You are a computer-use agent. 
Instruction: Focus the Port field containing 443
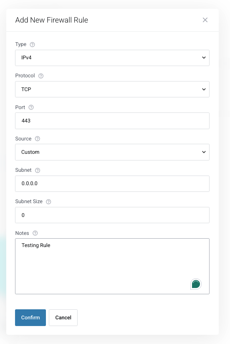pos(112,121)
